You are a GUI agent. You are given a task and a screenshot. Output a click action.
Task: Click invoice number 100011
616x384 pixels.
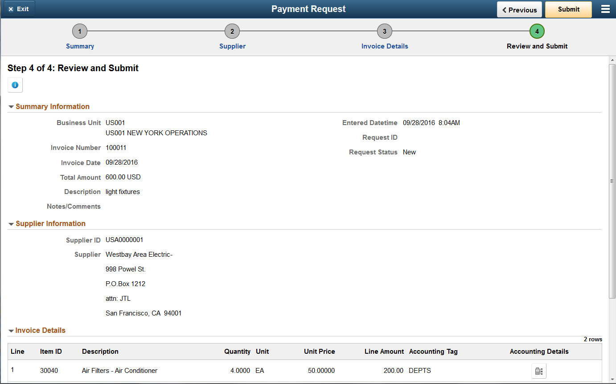(116, 148)
